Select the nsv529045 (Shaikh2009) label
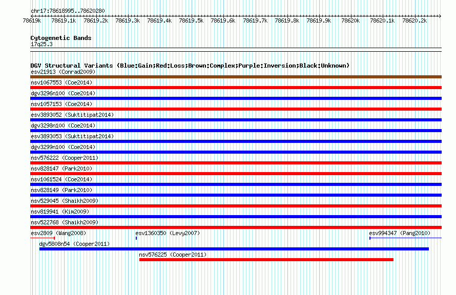The image size is (456, 295). (x=65, y=201)
